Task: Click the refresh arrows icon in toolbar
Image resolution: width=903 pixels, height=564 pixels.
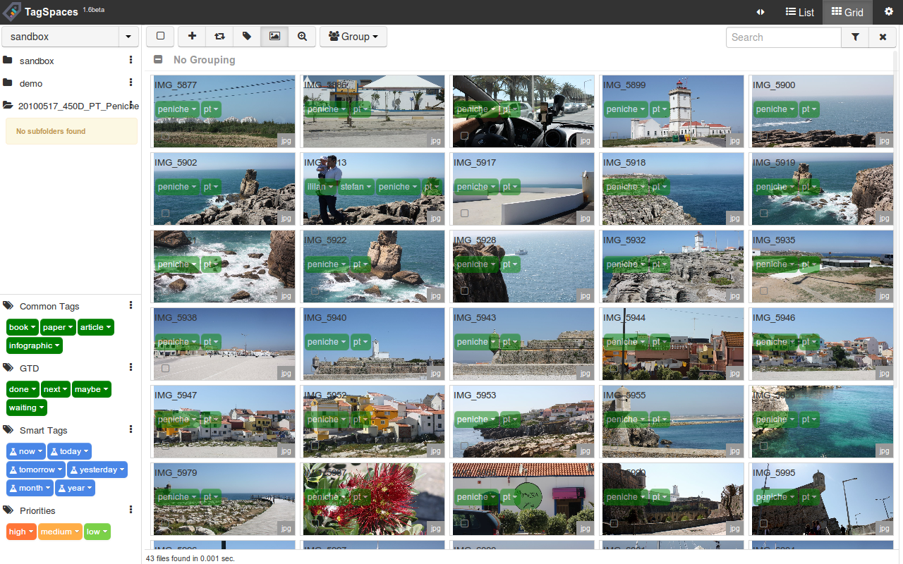Action: point(219,37)
